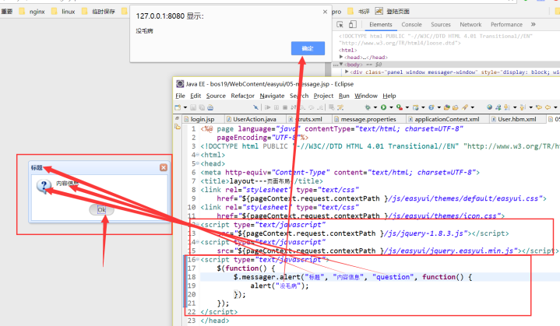560x326 pixels.
Task: Open the Eclipse Source menu
Action: 216,96
